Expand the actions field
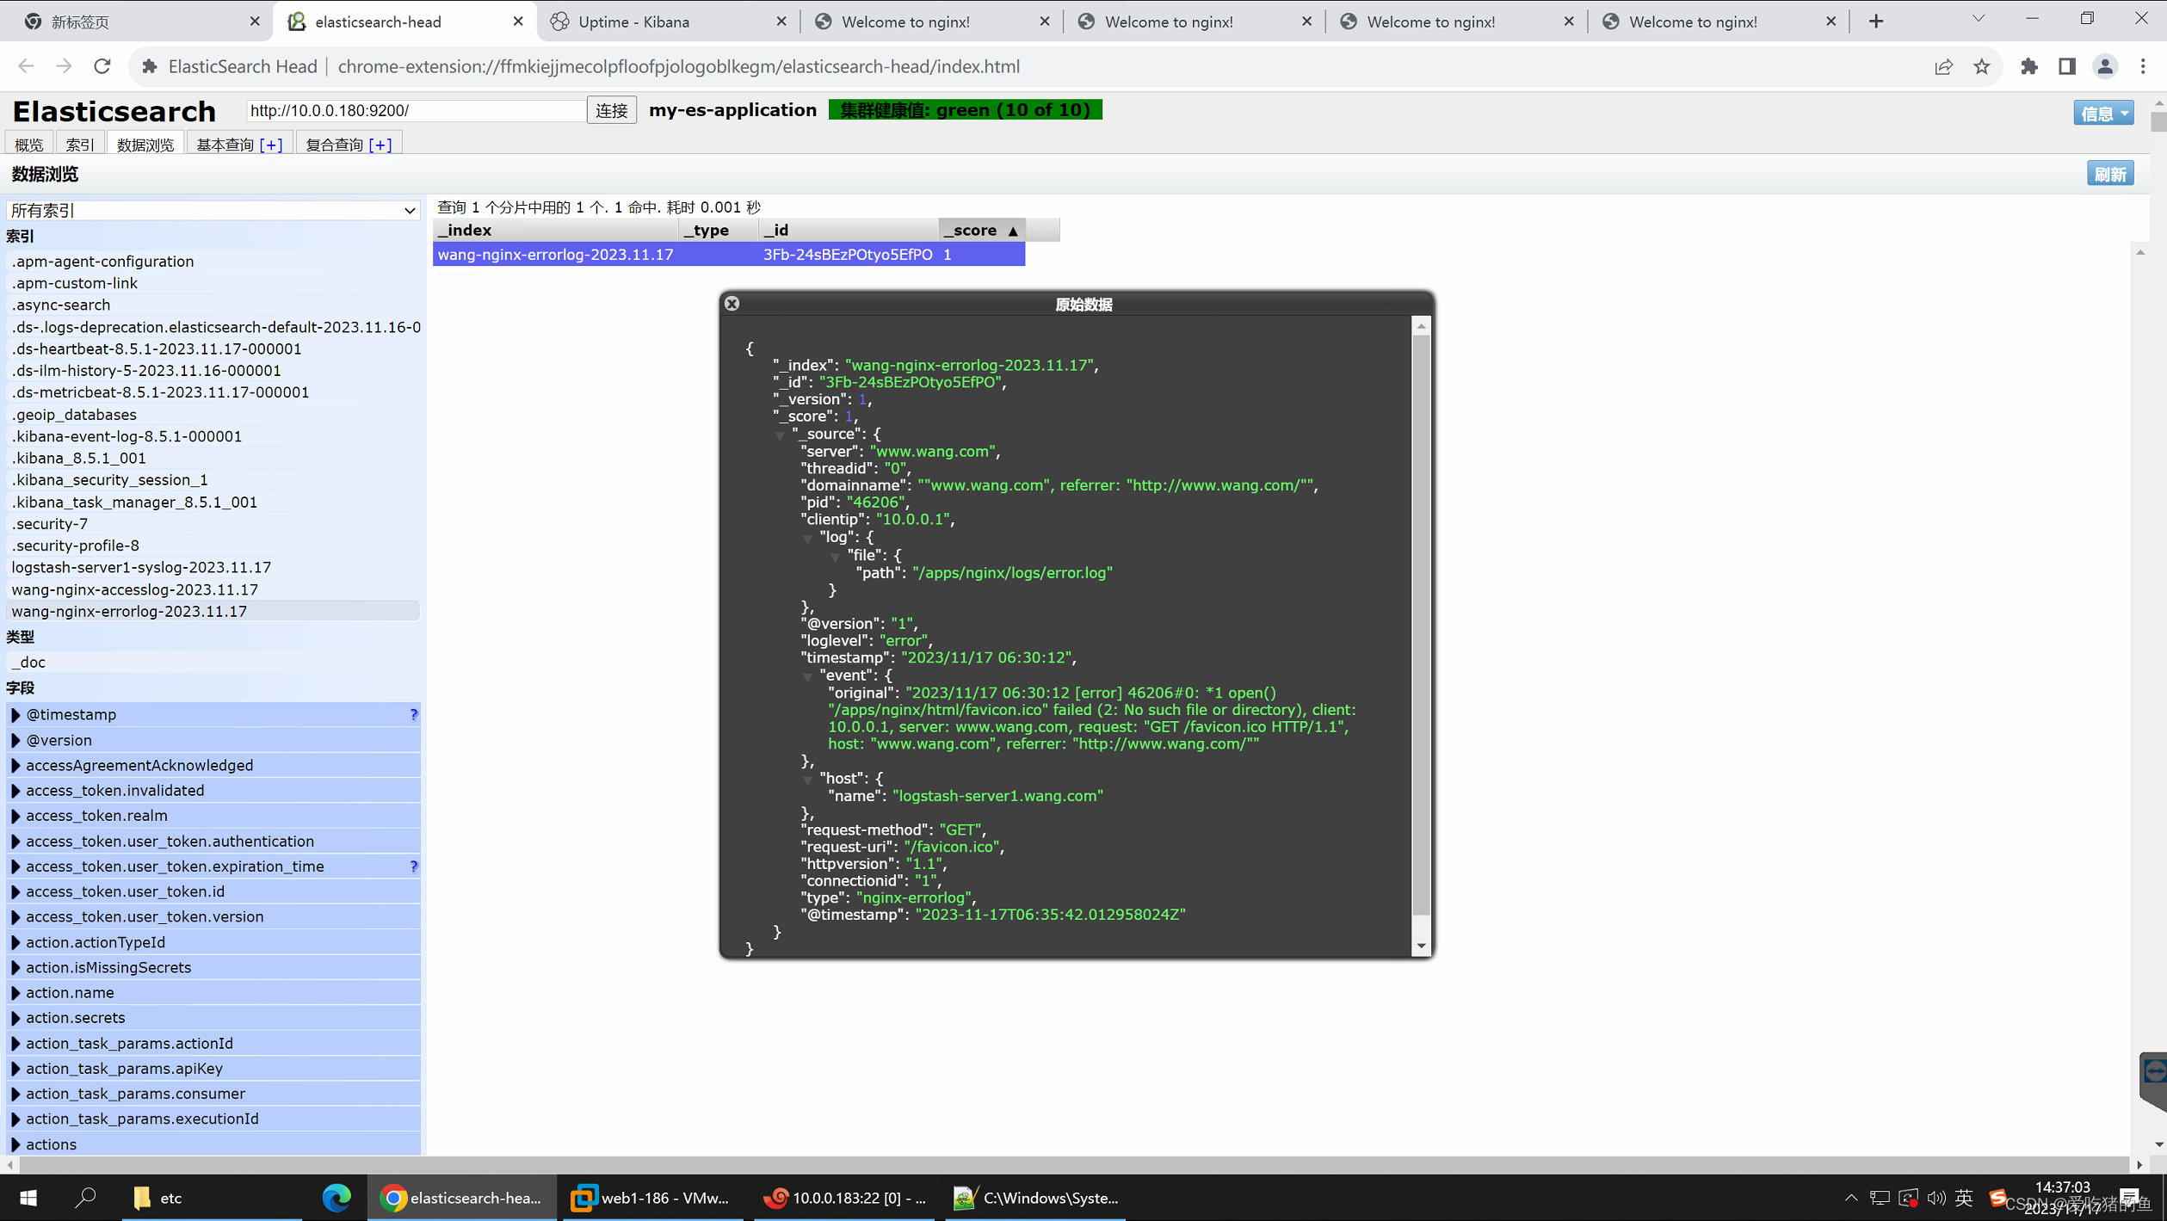Screen dimensions: 2167x1221 [15, 1144]
